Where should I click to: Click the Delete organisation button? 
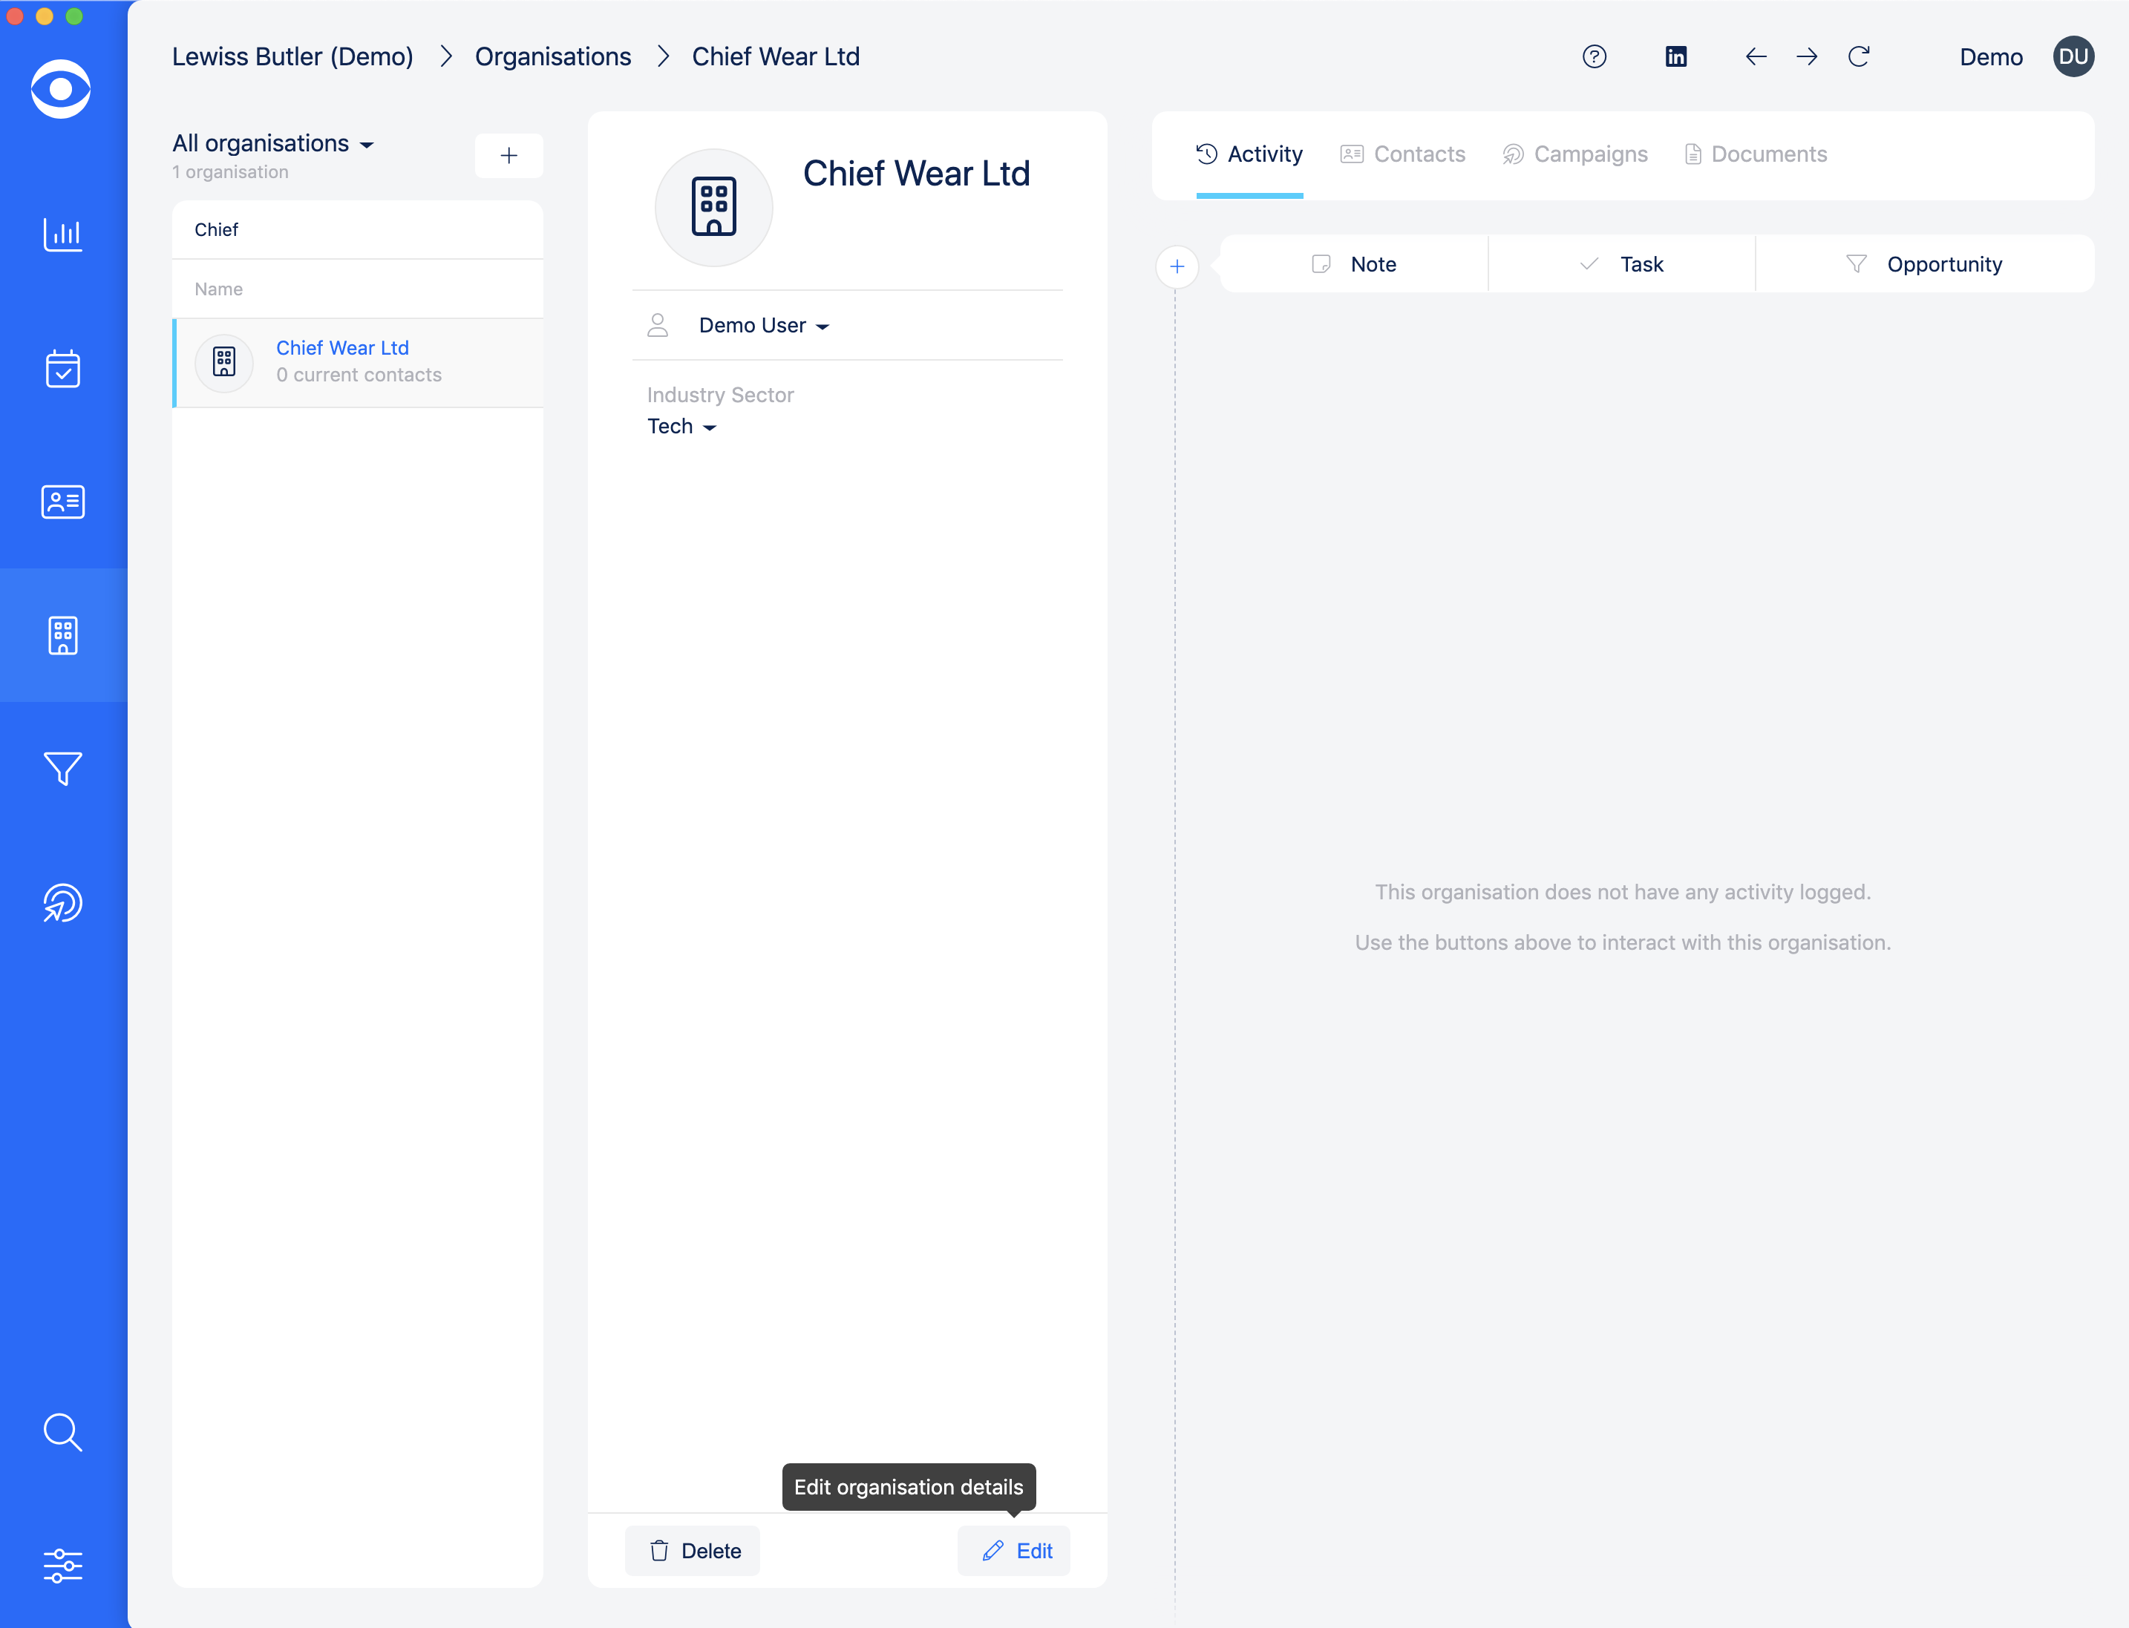click(x=694, y=1551)
